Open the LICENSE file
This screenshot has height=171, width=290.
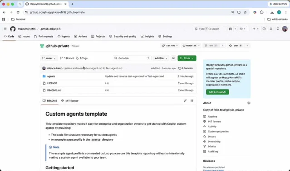point(52,83)
